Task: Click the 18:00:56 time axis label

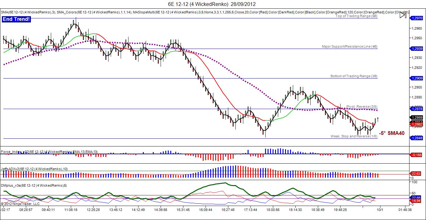Action: pyautogui.click(x=273, y=210)
